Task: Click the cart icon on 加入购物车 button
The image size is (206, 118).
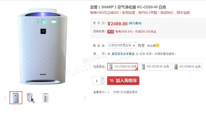Action: pyautogui.click(x=111, y=80)
